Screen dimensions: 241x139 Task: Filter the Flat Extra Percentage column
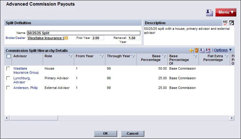pyautogui.click(x=226, y=56)
